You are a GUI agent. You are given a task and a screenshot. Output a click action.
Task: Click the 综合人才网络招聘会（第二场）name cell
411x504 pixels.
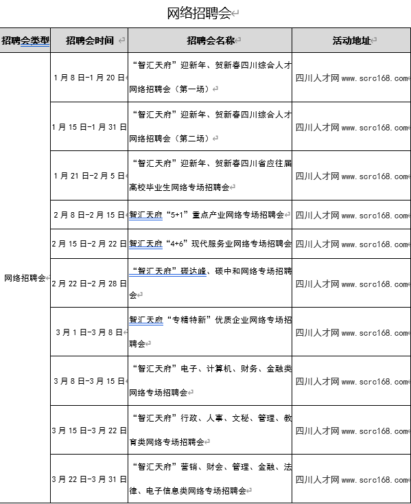click(x=210, y=126)
